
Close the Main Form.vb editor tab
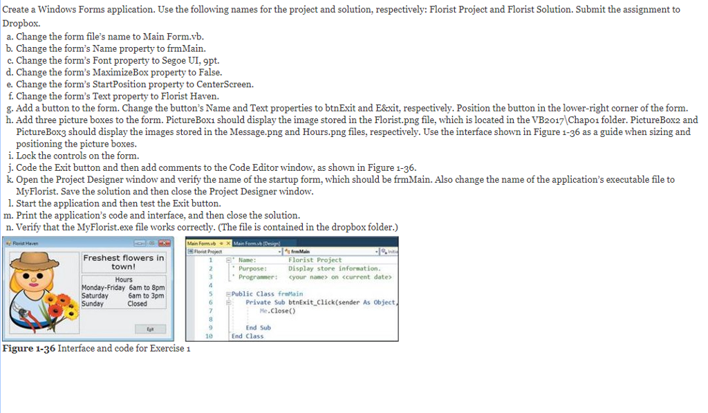pyautogui.click(x=228, y=243)
